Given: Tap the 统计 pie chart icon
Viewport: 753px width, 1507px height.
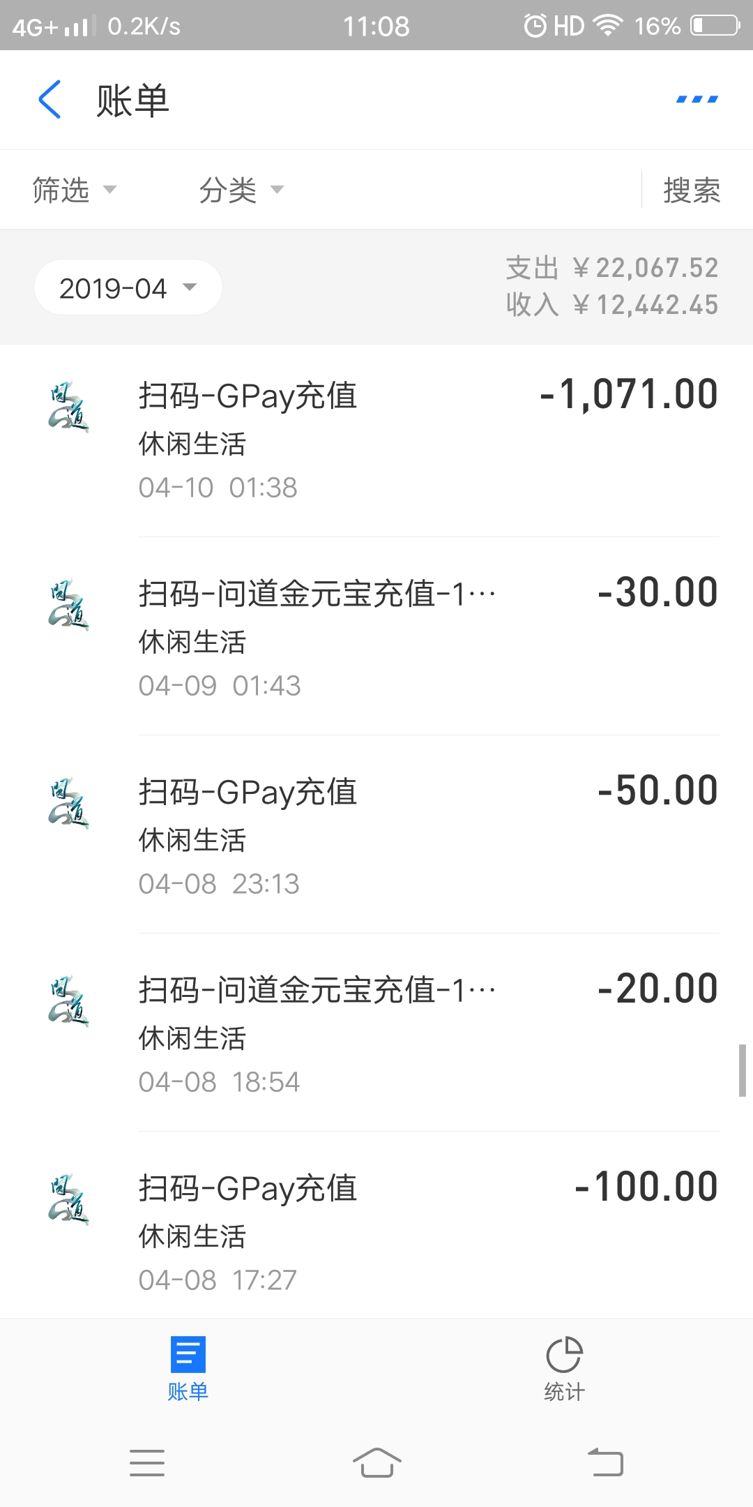Looking at the screenshot, I should pos(564,1354).
